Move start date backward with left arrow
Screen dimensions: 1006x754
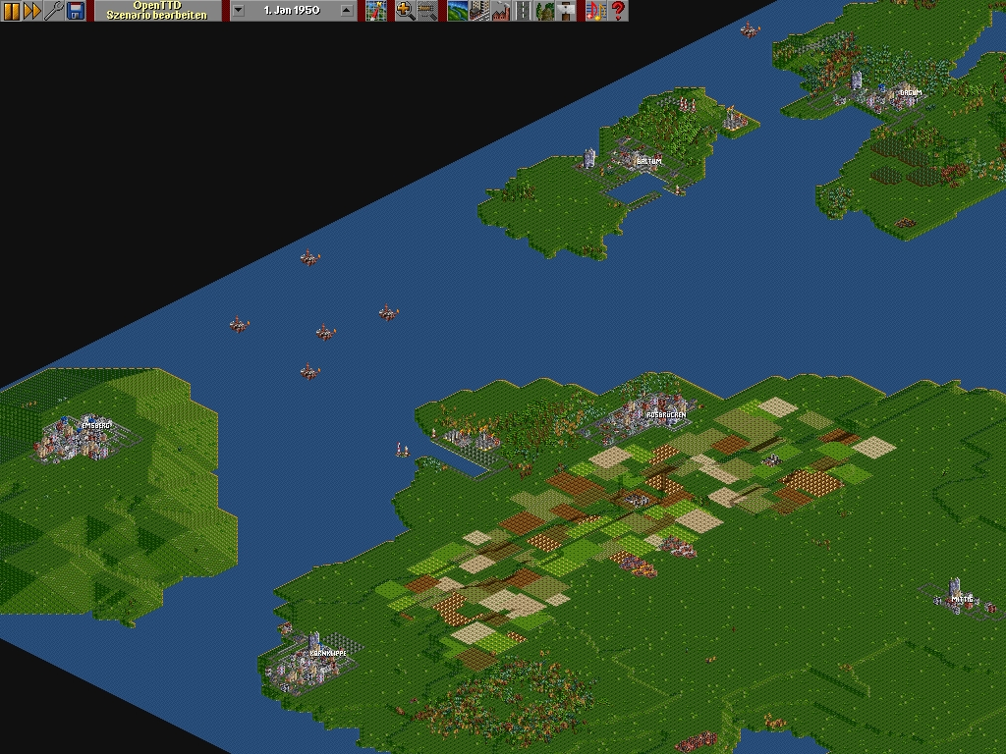pyautogui.click(x=239, y=11)
